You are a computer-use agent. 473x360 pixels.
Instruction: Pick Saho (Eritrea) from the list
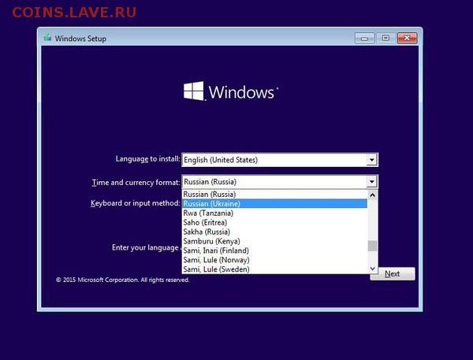pos(274,222)
